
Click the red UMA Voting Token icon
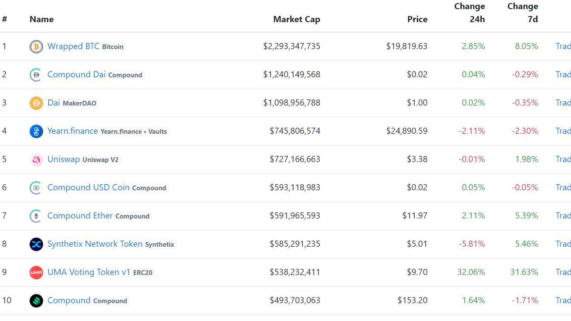36,272
